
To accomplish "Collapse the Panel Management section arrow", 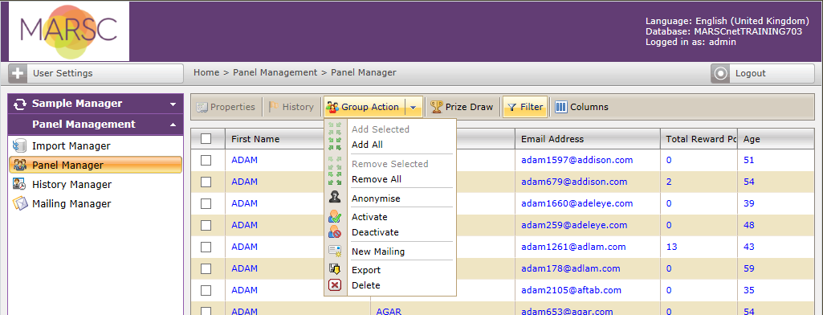I will (173, 125).
